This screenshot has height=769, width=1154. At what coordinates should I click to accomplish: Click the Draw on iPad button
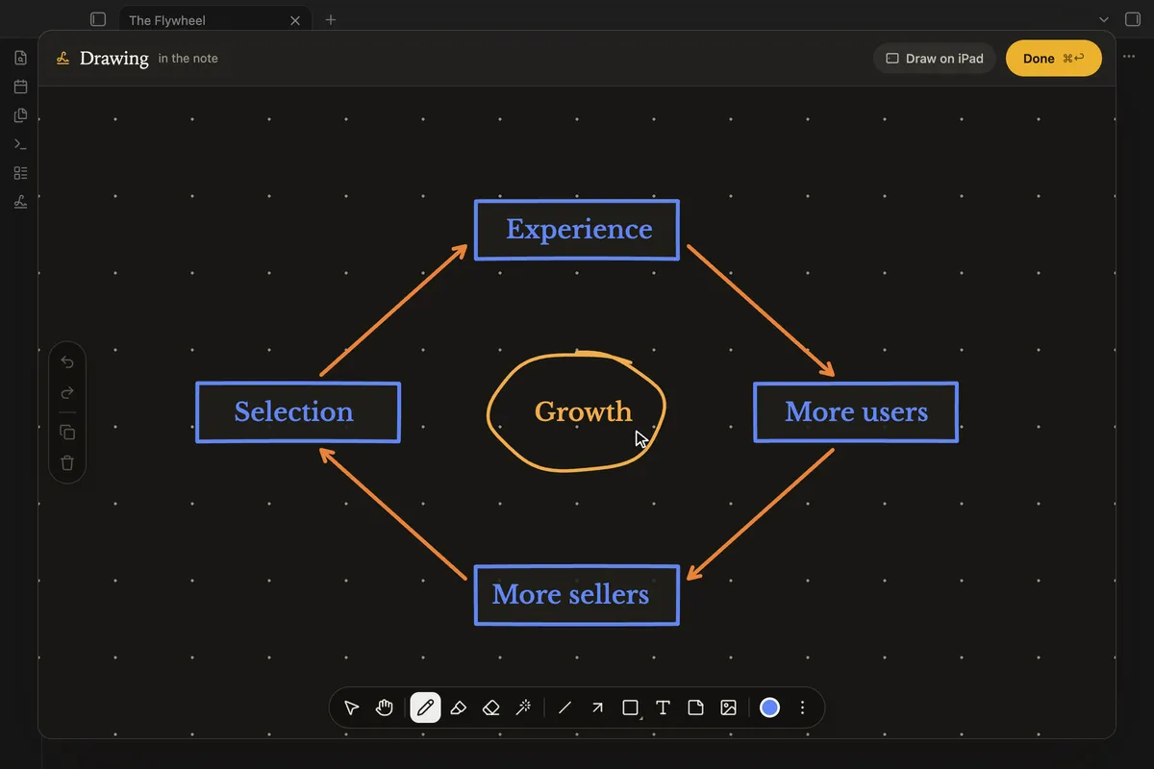pyautogui.click(x=935, y=59)
